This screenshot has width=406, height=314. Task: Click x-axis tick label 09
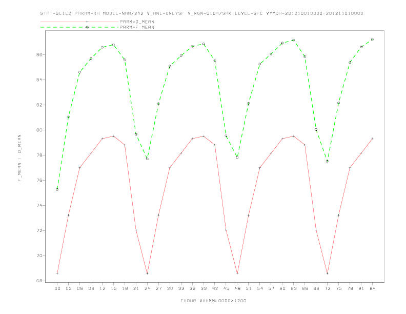[91, 288]
